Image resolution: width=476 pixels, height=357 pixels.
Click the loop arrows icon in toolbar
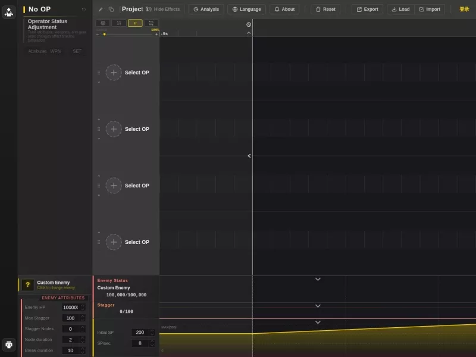(151, 23)
